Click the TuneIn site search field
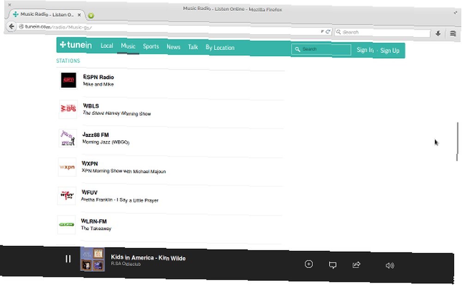The height and width of the screenshot is (285, 462). (321, 49)
